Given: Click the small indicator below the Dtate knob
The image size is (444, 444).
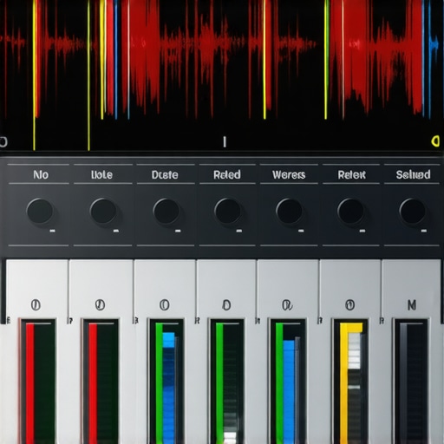Looking at the screenshot, I should 178,231.
